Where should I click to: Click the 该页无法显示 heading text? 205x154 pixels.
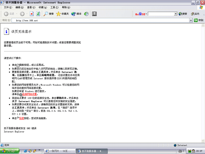pyautogui.click(x=22, y=32)
